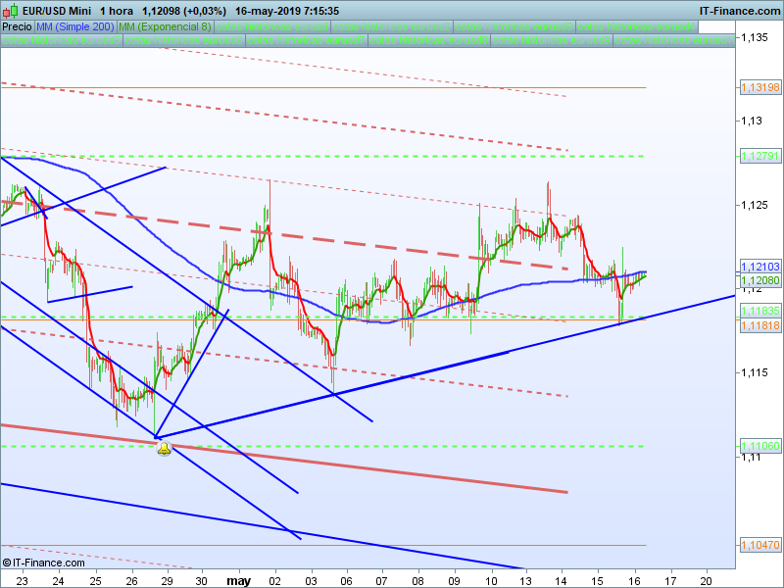Click the 26 date axis label
This screenshot has width=784, height=588.
click(x=132, y=580)
